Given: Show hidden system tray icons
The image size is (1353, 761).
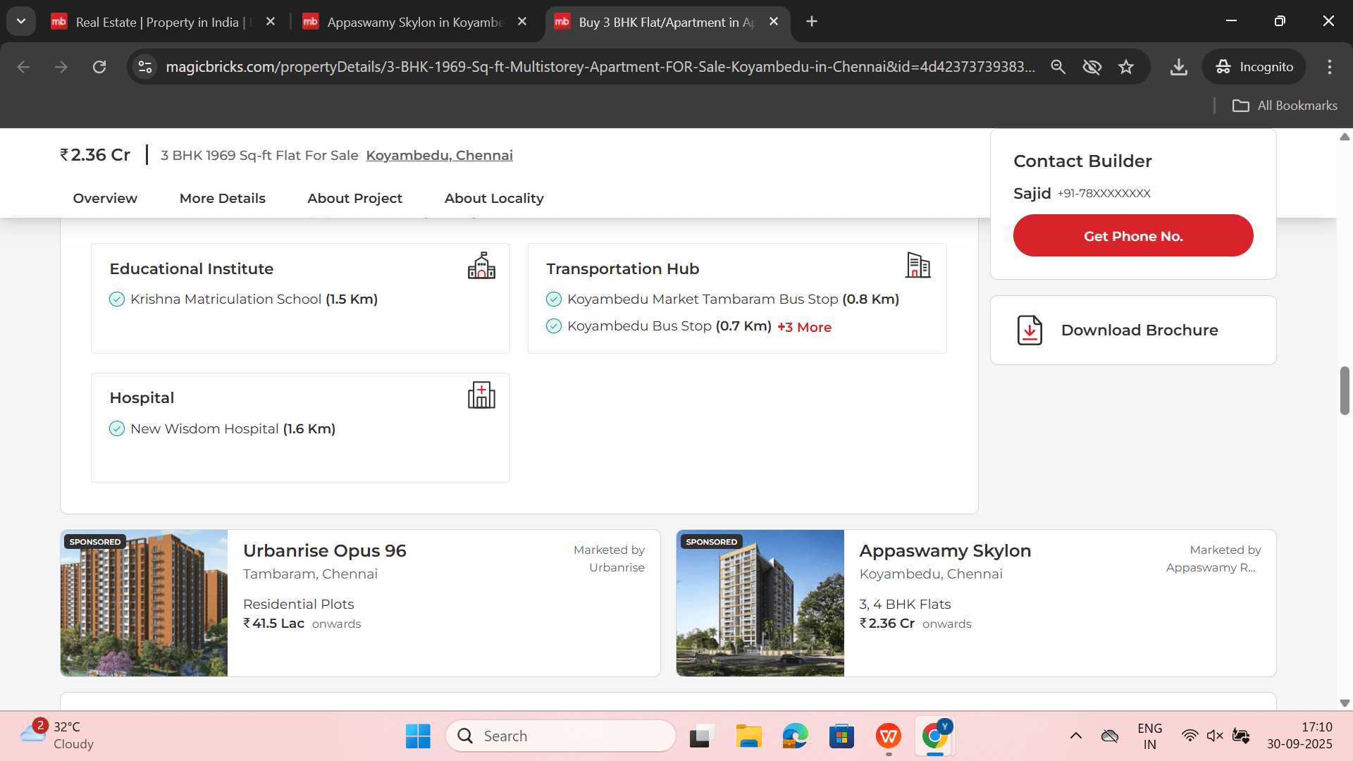Looking at the screenshot, I should (1075, 736).
